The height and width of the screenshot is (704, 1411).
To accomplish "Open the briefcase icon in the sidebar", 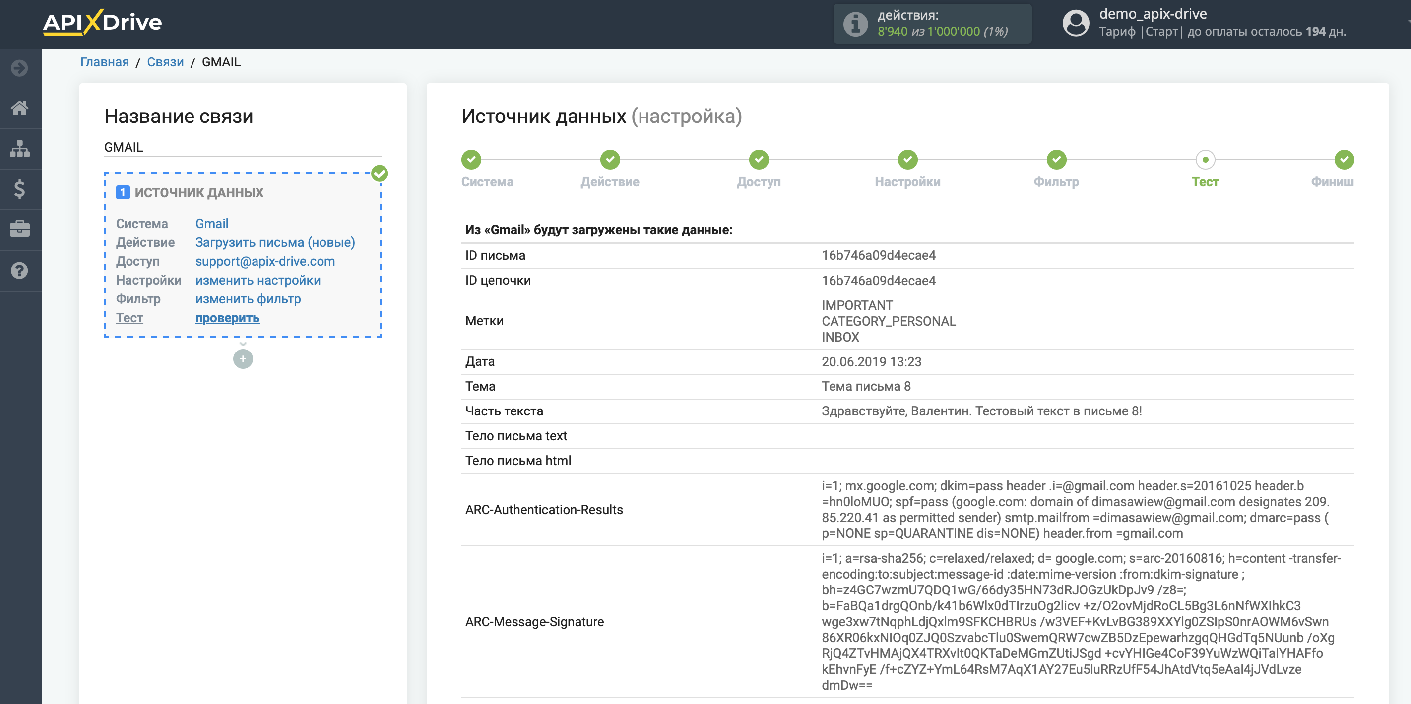I will tap(20, 229).
